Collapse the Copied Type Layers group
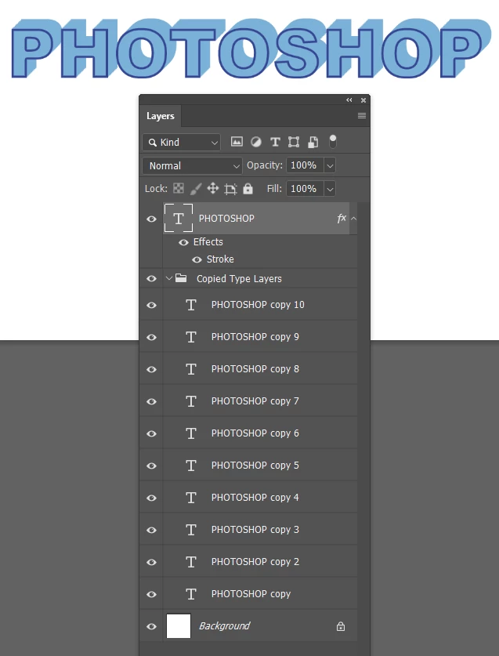Viewport: 499px width, 656px height. 169,277
